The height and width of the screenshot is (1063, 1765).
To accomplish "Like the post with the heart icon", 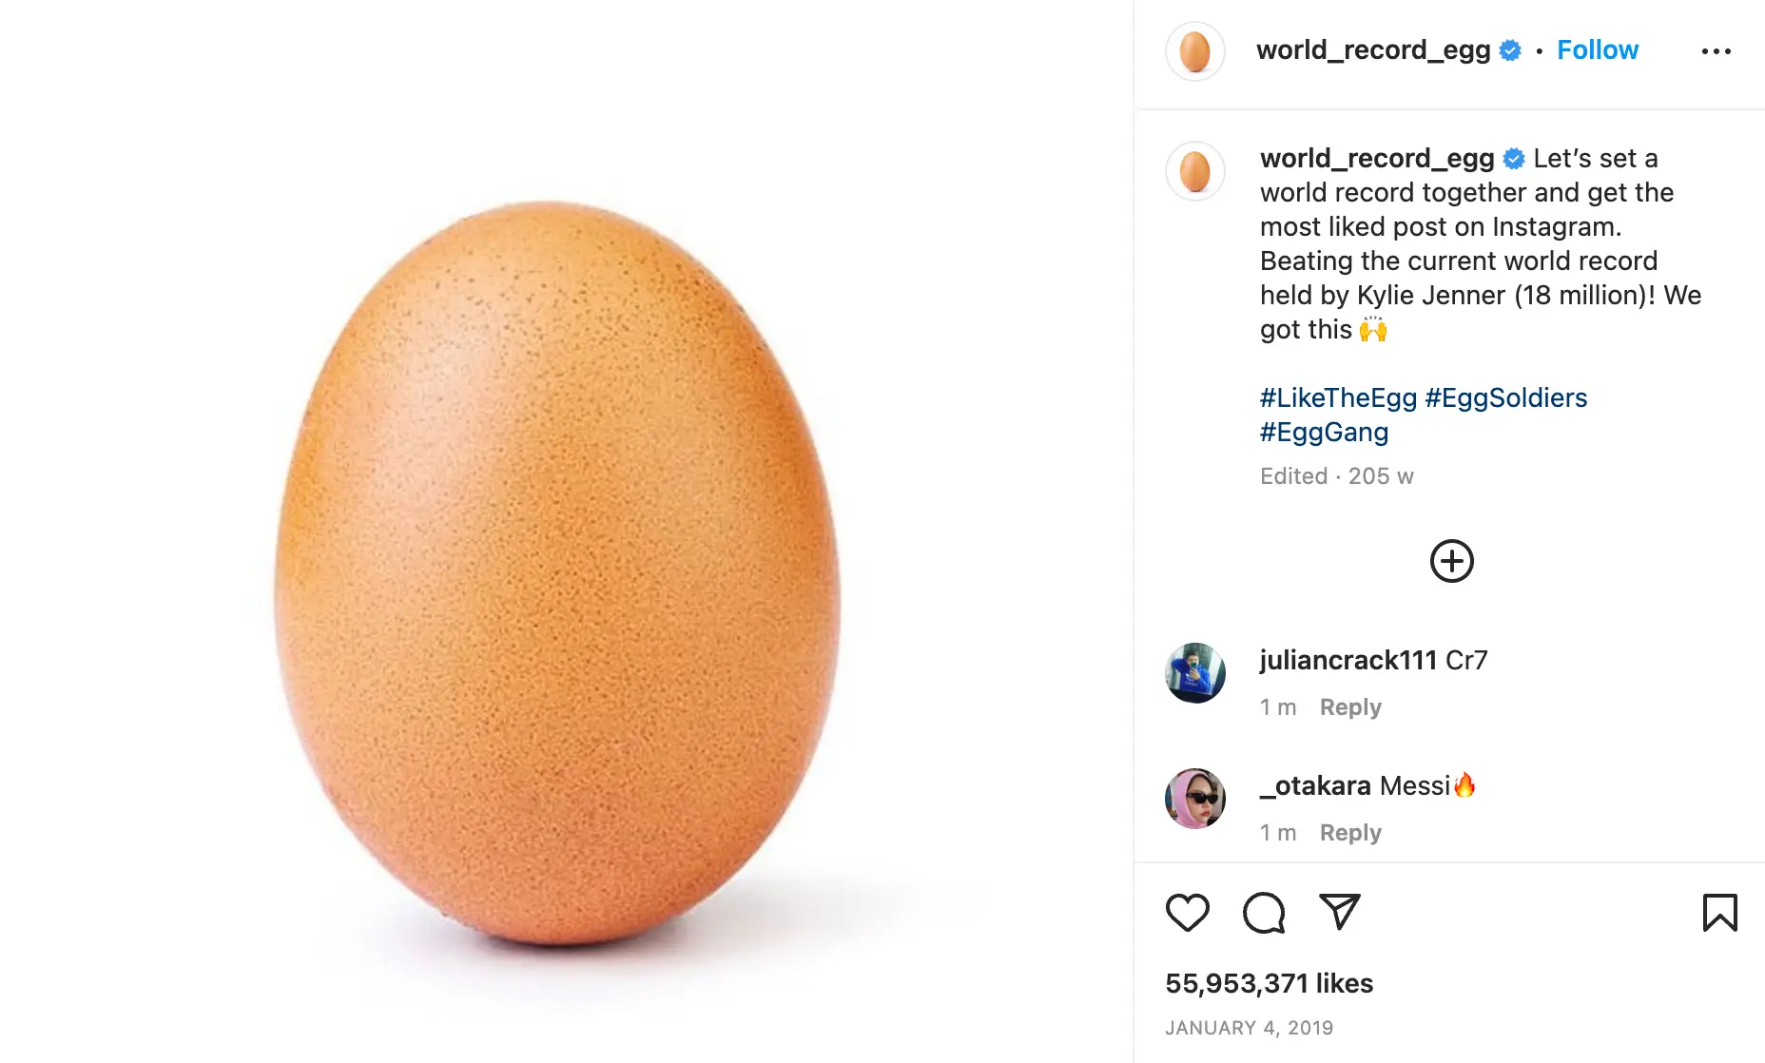I will tap(1187, 913).
